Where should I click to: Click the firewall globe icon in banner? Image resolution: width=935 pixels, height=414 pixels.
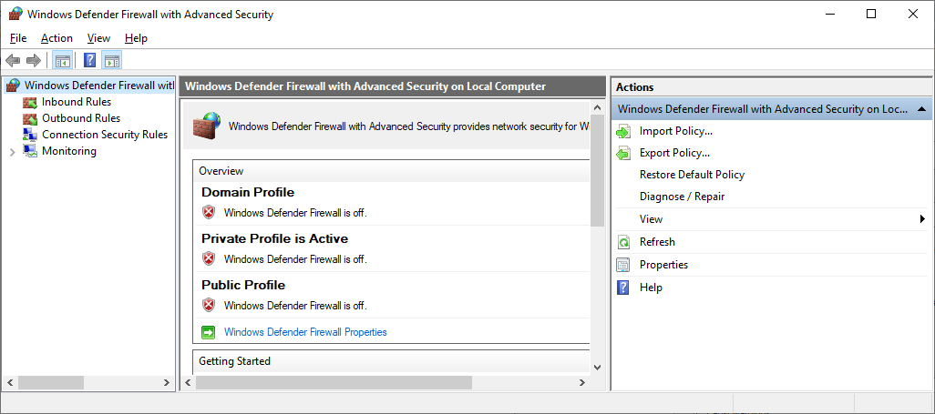click(x=206, y=126)
